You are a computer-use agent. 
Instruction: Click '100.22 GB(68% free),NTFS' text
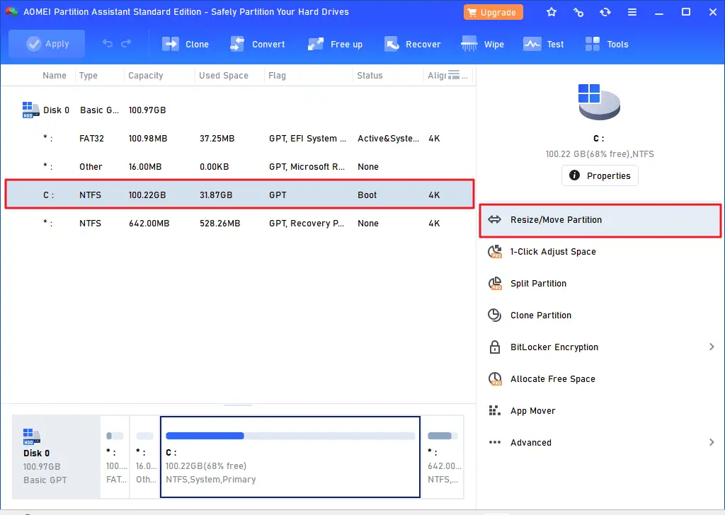coord(600,154)
